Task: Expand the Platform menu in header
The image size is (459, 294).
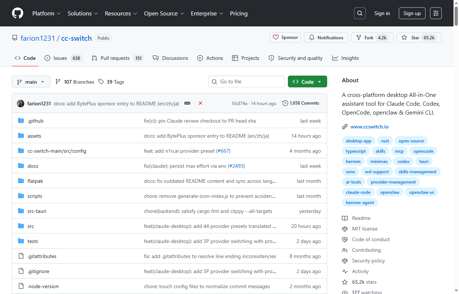Action: [x=46, y=13]
